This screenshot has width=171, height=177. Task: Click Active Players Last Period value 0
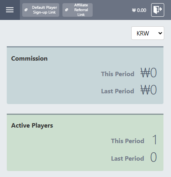pyautogui.click(x=154, y=157)
